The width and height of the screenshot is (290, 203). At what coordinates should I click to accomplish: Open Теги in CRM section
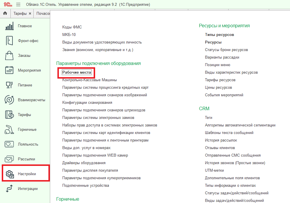pos(209,118)
